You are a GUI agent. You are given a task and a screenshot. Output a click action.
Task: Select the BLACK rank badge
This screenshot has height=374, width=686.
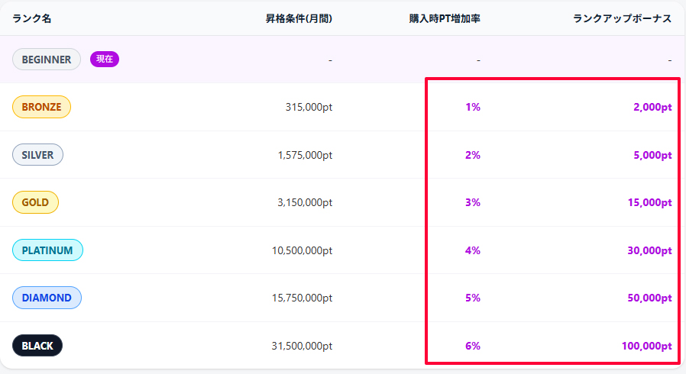click(37, 346)
